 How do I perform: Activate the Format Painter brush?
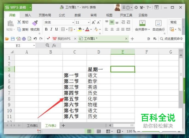click(x=35, y=23)
